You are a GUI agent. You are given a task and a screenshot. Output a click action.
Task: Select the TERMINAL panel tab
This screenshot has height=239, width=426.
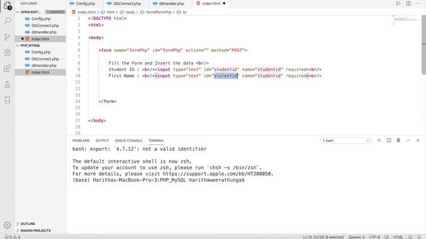point(156,141)
